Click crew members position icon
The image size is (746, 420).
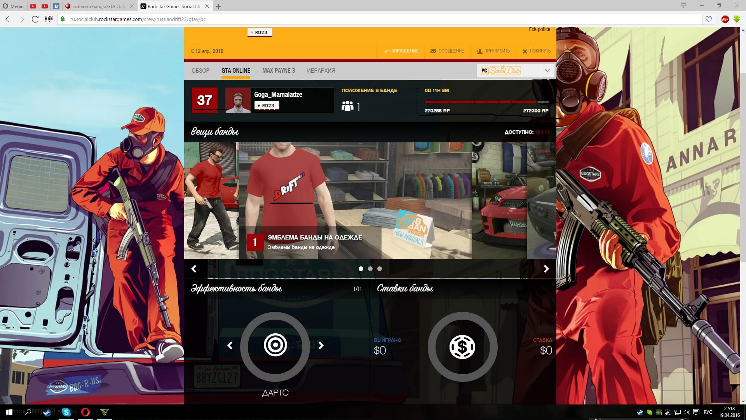point(347,106)
